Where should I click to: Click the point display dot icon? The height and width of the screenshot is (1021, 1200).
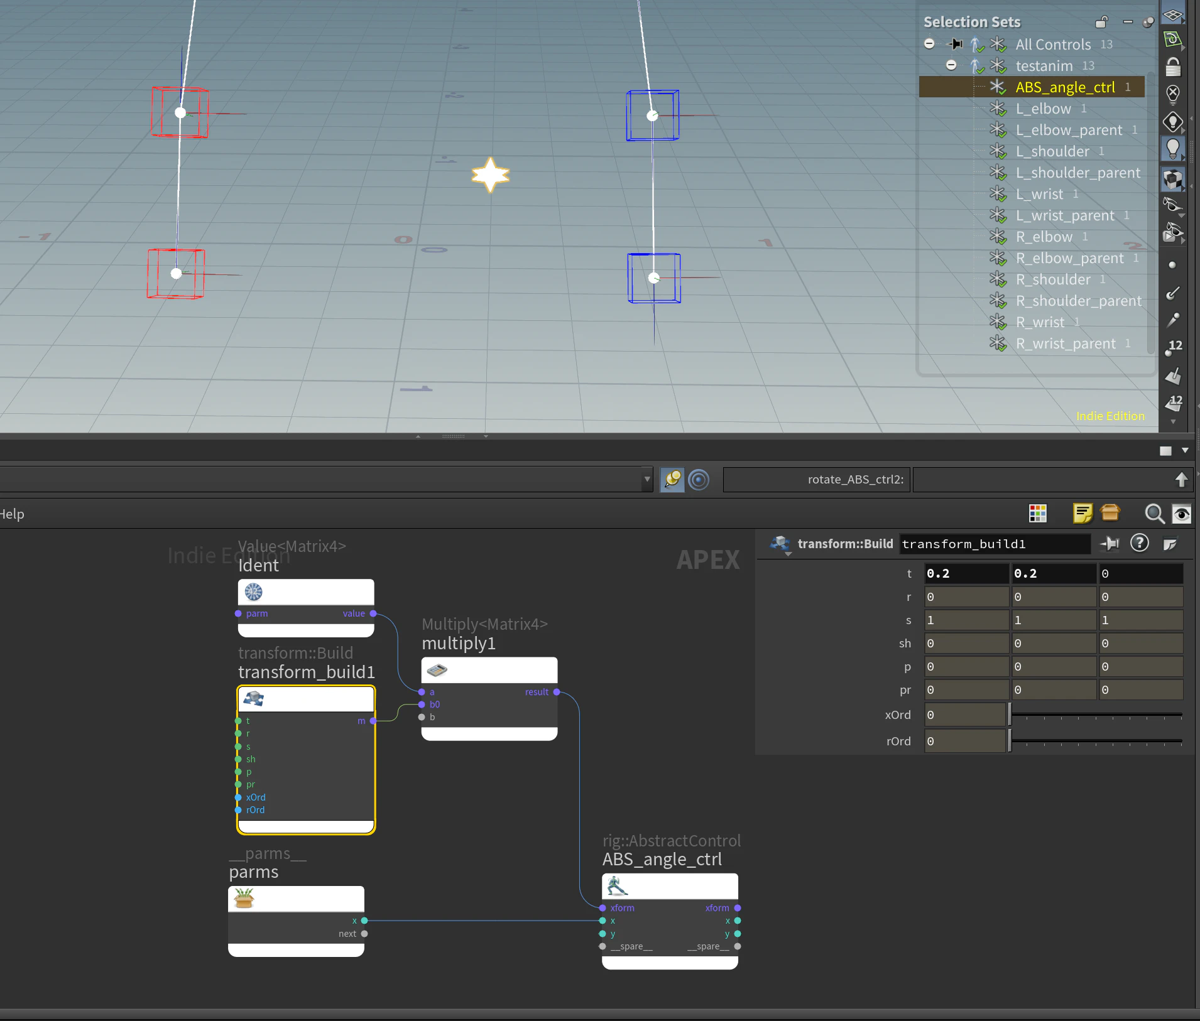[1172, 266]
